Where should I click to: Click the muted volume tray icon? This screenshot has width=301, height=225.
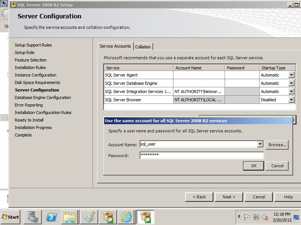(x=265, y=217)
